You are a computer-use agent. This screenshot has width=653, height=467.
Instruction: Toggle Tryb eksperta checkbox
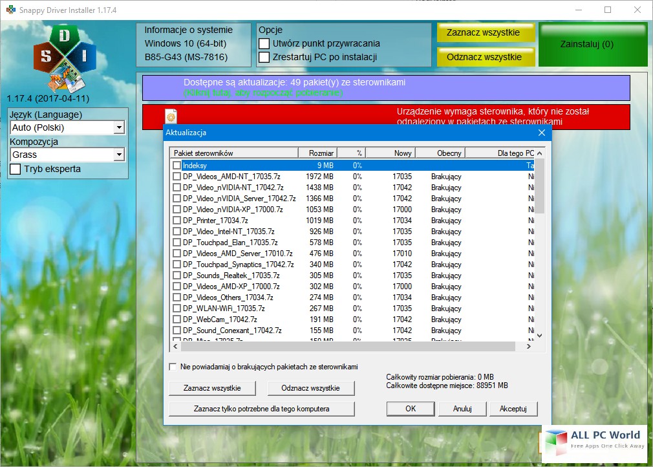coord(16,169)
